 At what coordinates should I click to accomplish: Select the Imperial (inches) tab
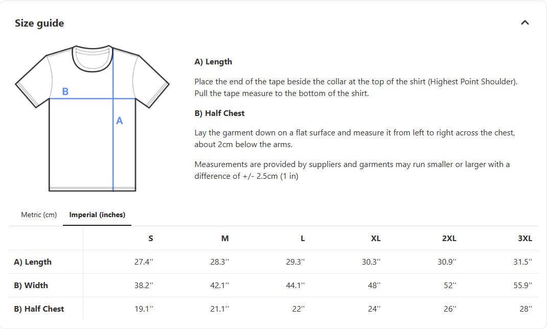coord(97,215)
